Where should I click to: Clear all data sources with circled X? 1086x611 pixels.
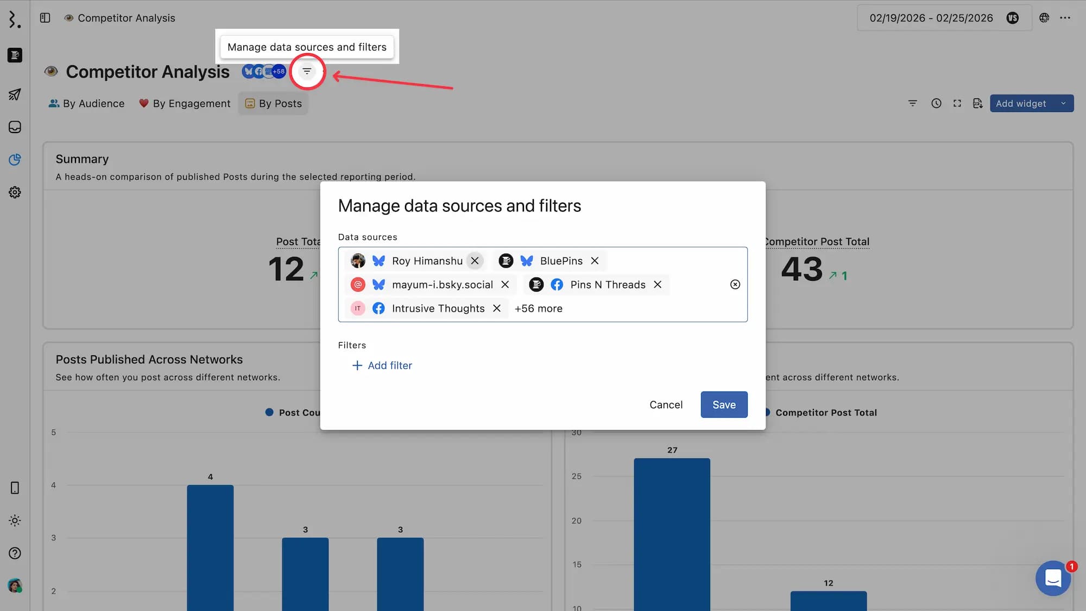735,285
